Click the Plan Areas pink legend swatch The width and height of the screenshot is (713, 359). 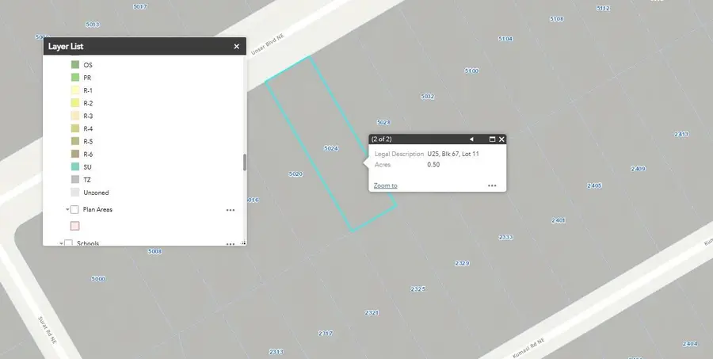coord(75,226)
